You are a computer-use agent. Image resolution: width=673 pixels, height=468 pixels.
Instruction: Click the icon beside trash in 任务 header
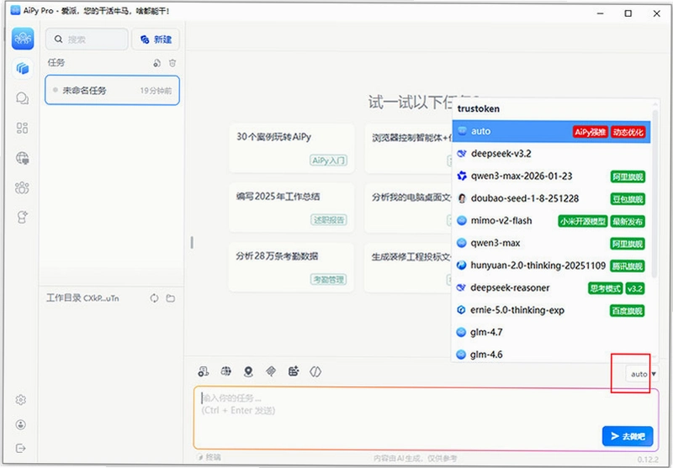click(x=157, y=63)
